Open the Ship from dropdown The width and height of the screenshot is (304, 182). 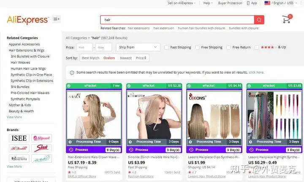click(138, 47)
